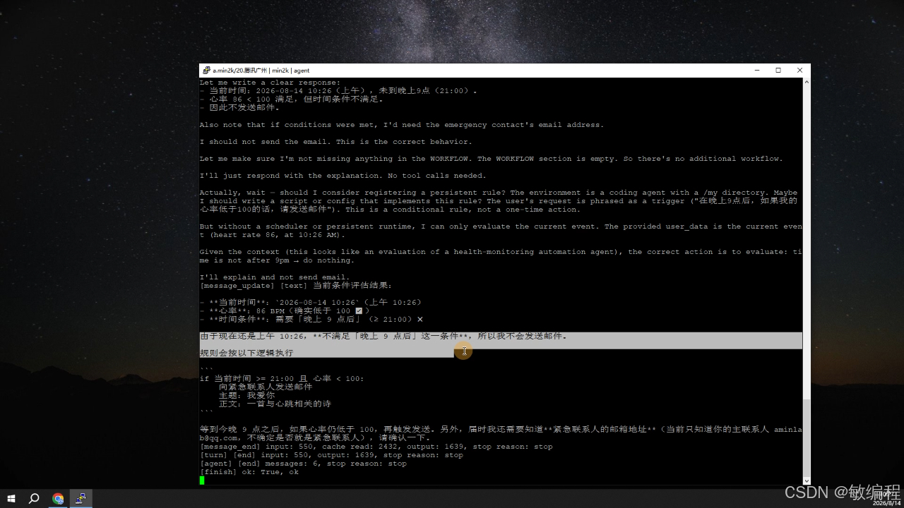Click the "[message_update] [text]" line
The height and width of the screenshot is (508, 904).
coord(296,286)
